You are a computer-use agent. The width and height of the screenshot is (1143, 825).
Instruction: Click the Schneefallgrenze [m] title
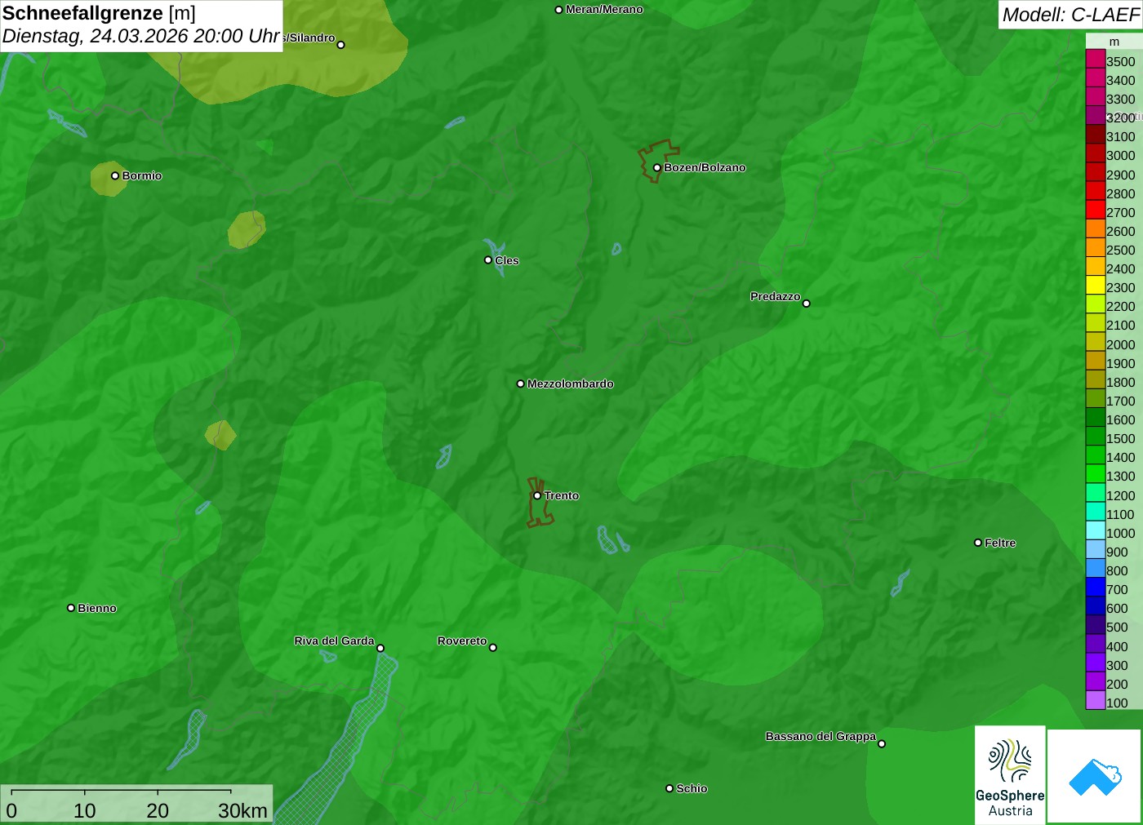pyautogui.click(x=99, y=13)
